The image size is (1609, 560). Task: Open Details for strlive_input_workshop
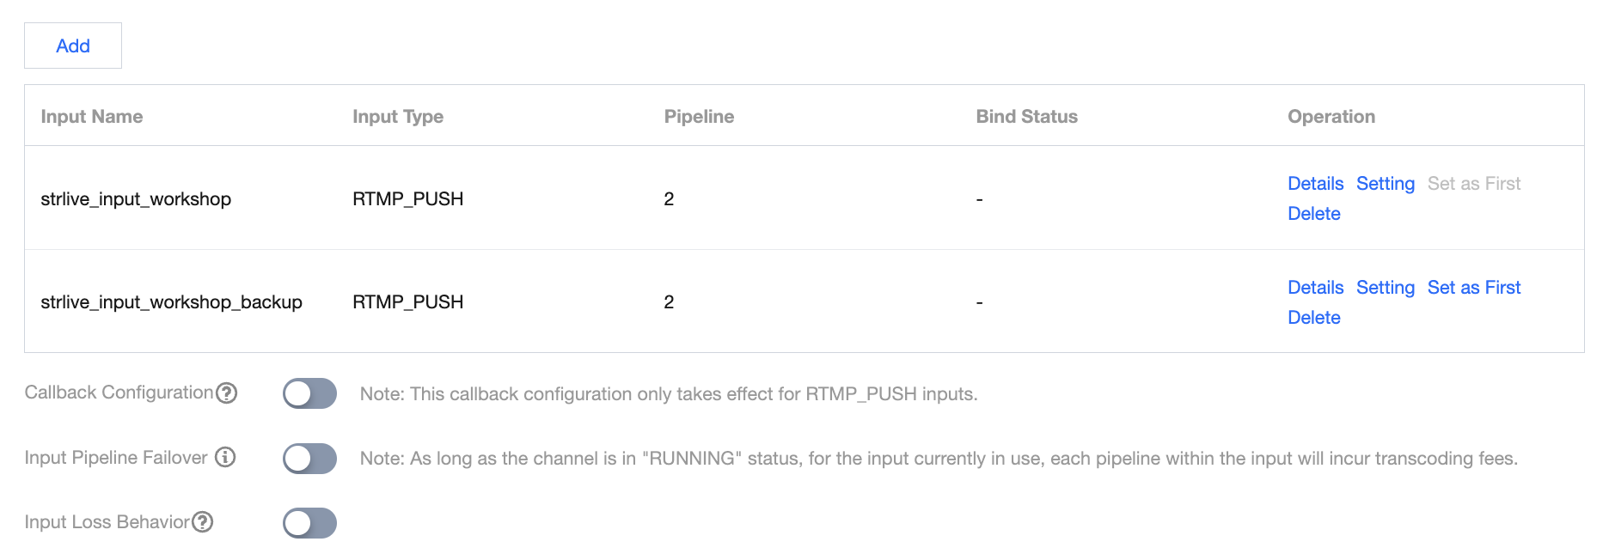[1315, 184]
